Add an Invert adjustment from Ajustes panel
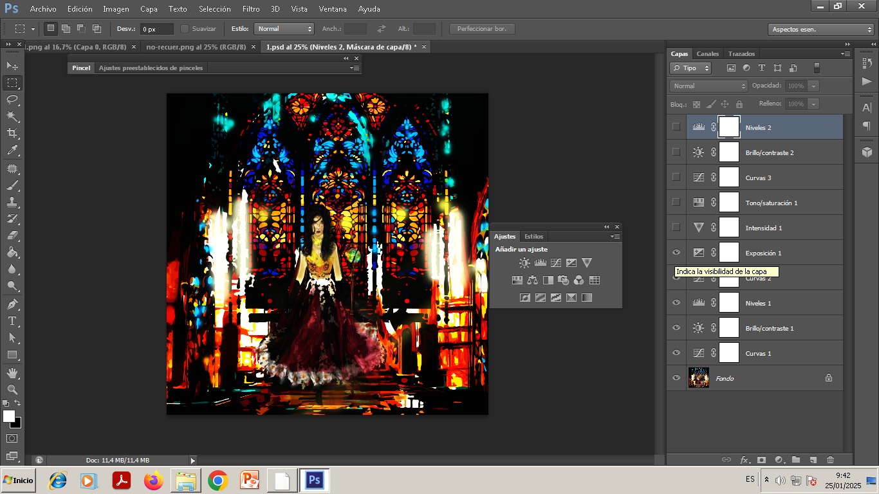 (524, 297)
